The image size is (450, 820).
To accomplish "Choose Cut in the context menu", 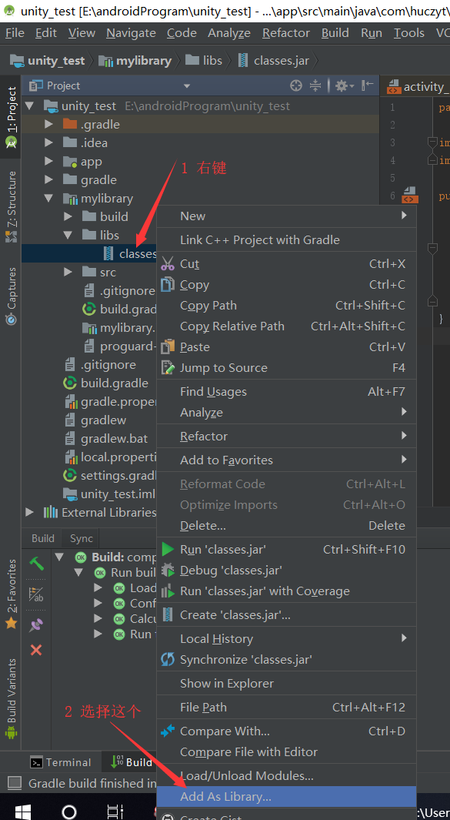I will coord(286,263).
